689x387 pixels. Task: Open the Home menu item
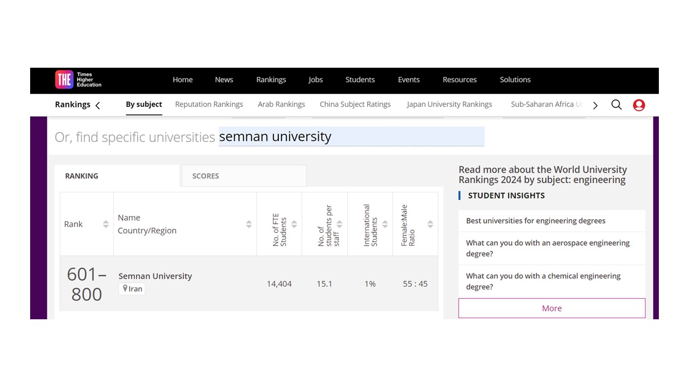(x=182, y=80)
